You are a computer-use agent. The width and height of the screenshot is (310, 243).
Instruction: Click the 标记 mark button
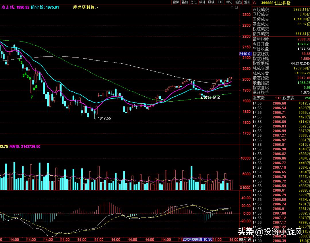click(x=229, y=2)
